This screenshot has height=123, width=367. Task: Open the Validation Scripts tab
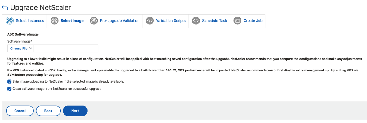(x=166, y=21)
